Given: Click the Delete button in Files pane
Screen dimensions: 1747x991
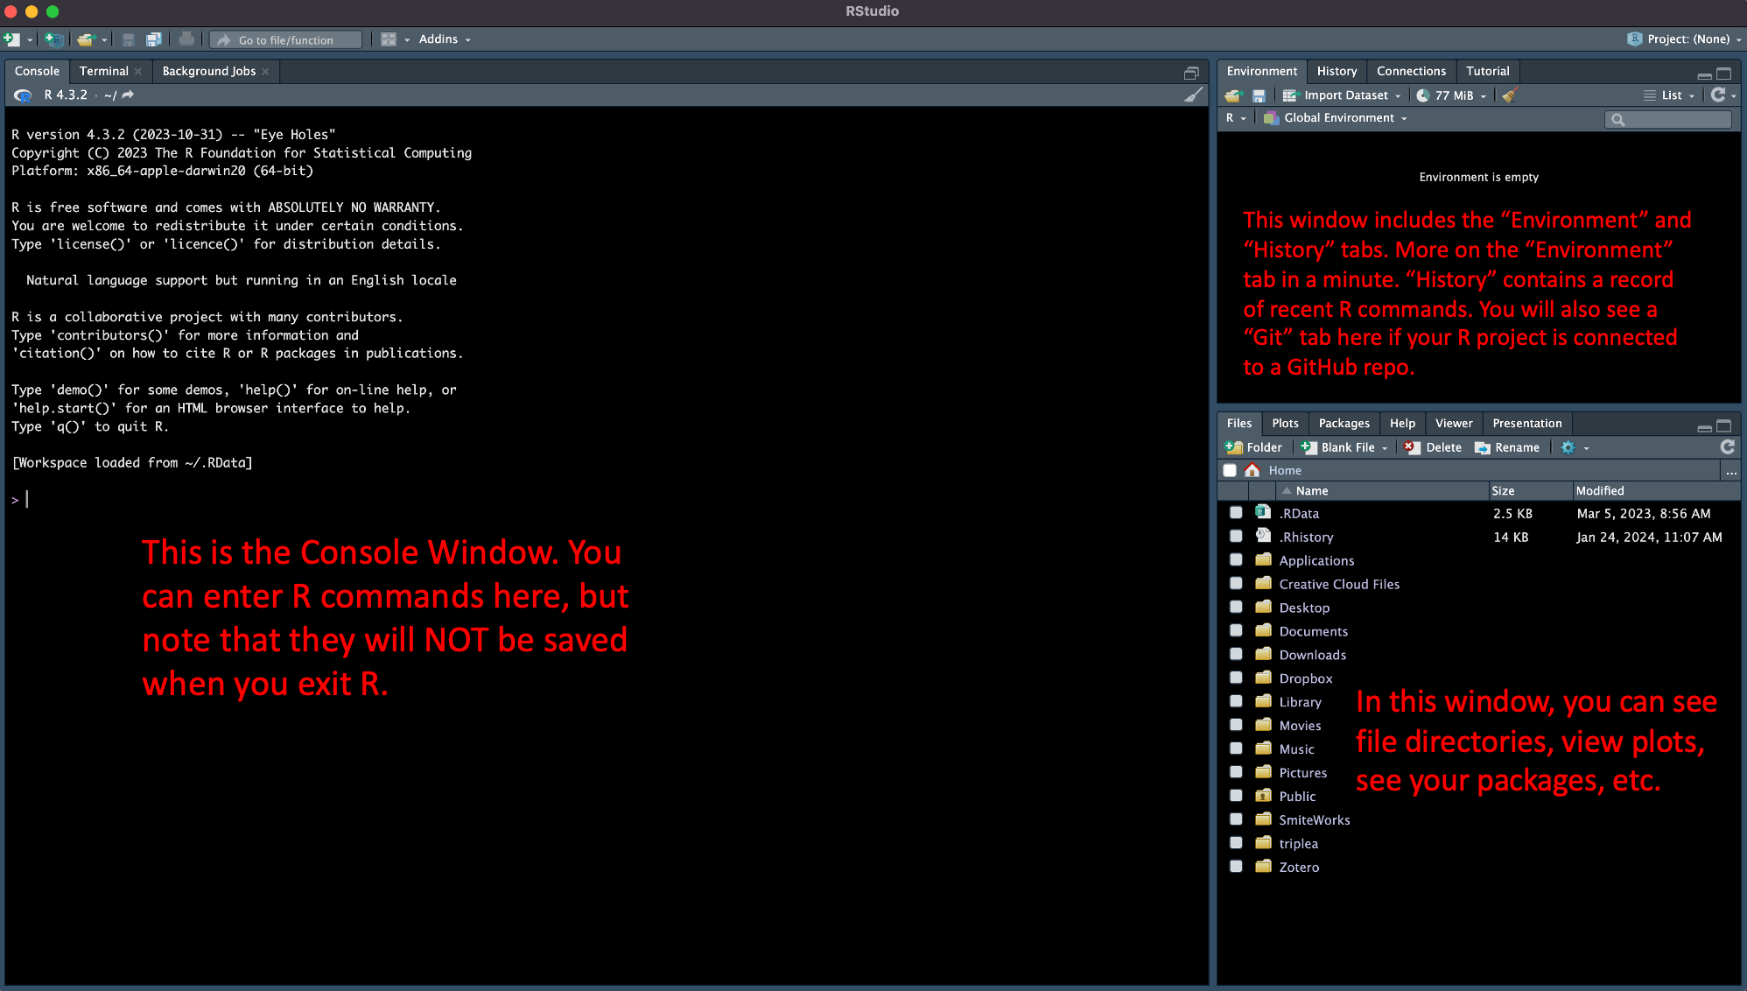Looking at the screenshot, I should pyautogui.click(x=1433, y=447).
